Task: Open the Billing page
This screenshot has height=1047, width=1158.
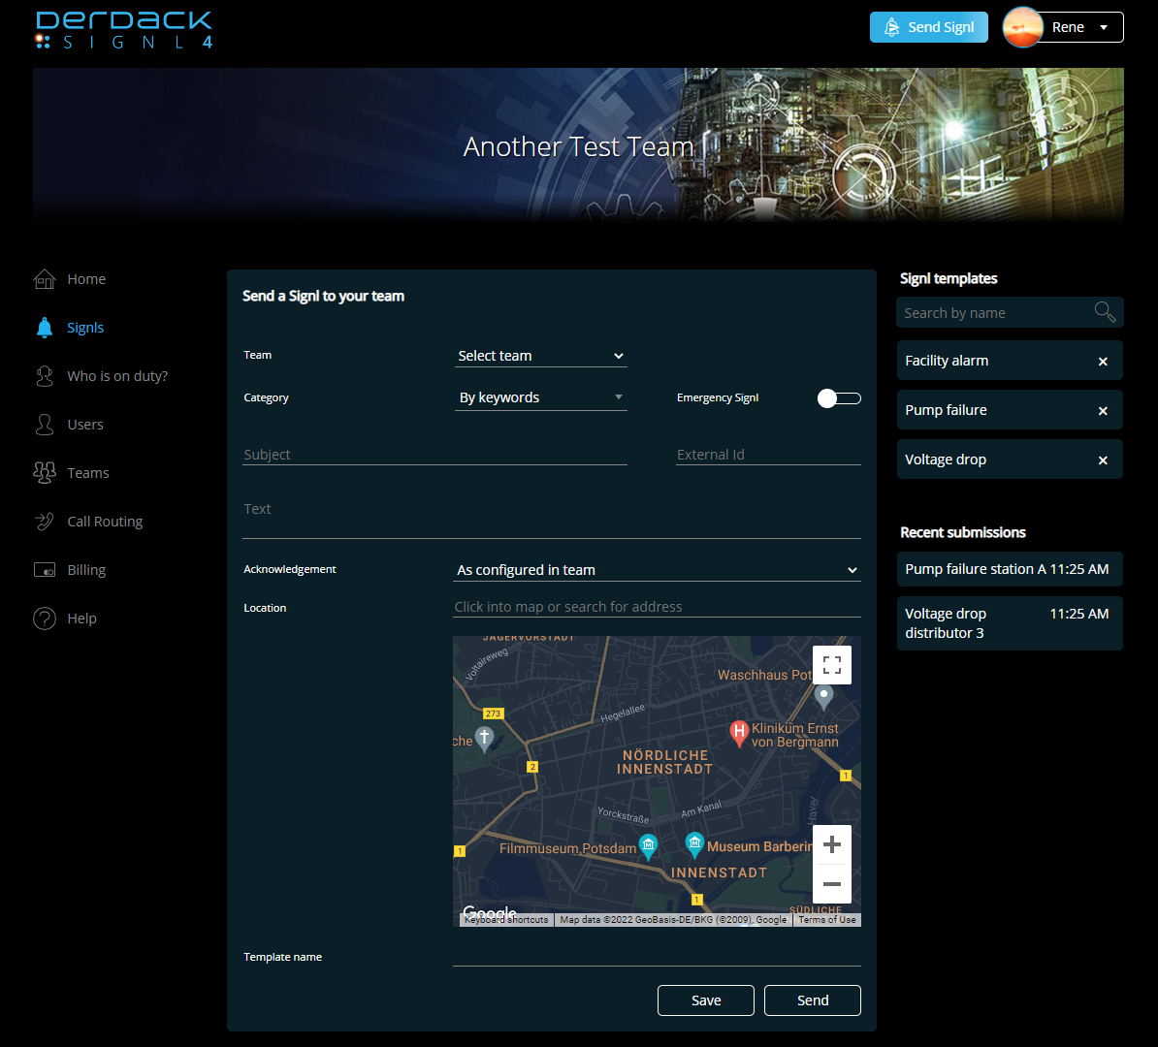Action: (86, 570)
